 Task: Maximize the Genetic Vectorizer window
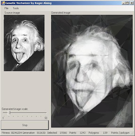[x=127, y=3]
